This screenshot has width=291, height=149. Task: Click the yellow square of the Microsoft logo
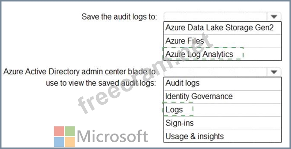pyautogui.click(x=70, y=142)
